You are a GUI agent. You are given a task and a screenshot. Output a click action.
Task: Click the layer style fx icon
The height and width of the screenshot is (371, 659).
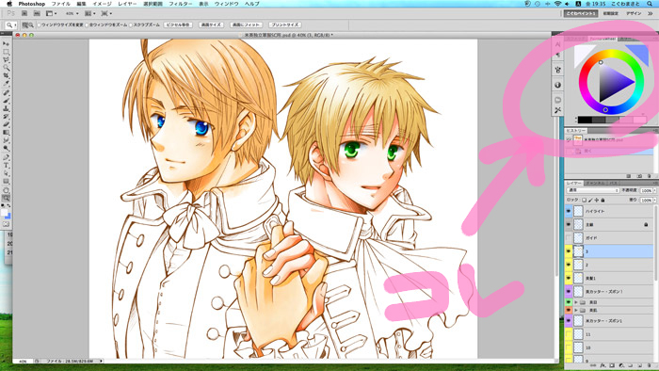(603, 366)
